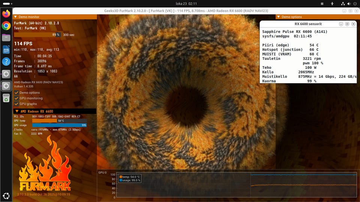Select the active gear app in the dock

[x=6, y=86]
